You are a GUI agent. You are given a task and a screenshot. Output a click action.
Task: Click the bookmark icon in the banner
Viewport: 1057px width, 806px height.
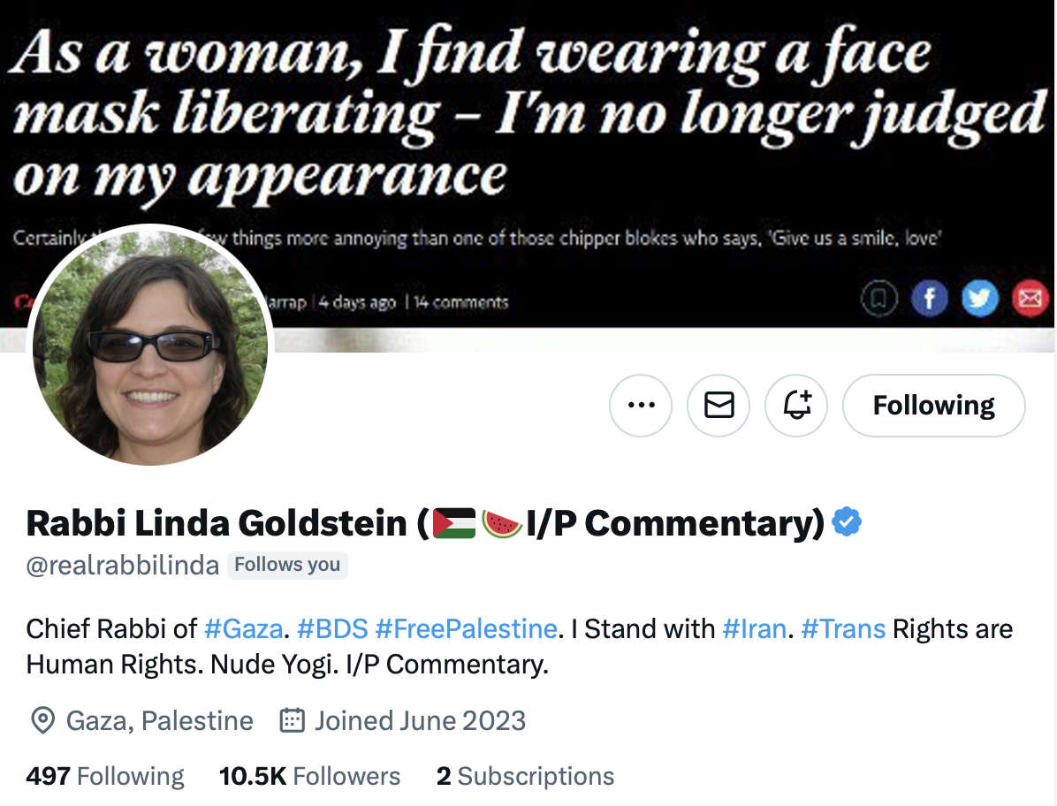(878, 300)
